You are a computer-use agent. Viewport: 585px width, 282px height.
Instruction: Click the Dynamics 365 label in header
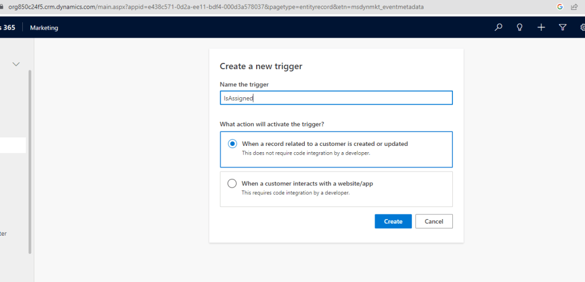pos(7,27)
